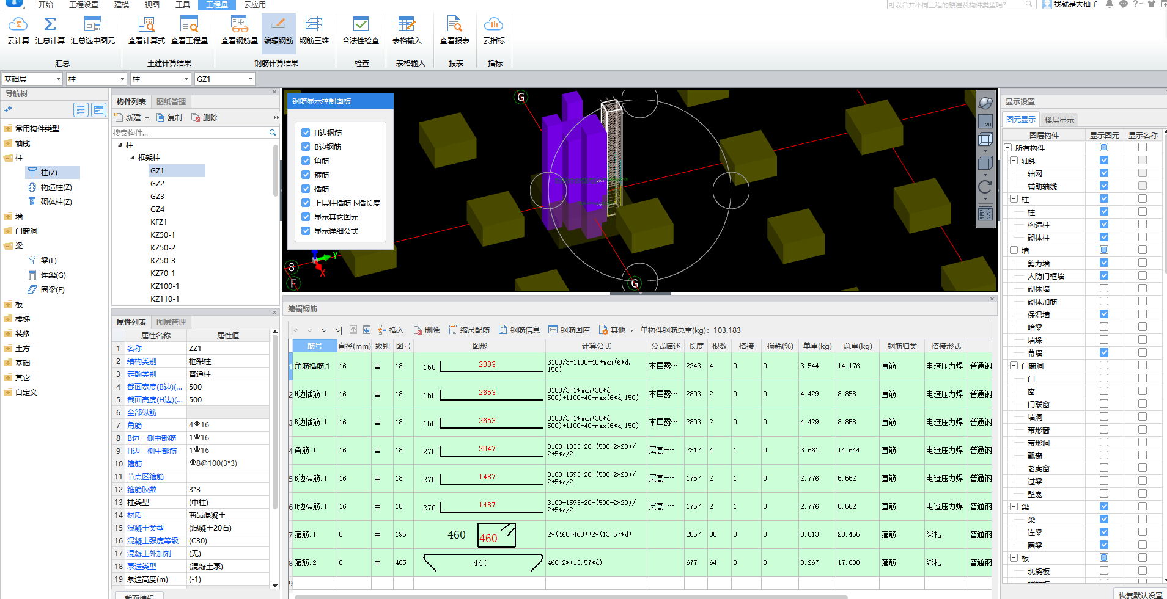Image resolution: width=1167 pixels, height=599 pixels.
Task: Uncheck H边钢筋 checkbox
Action: click(306, 133)
